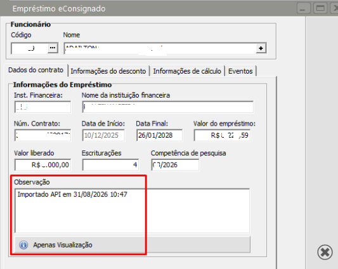Viewport: 338px width, 269px height.
Task: Select the Inst. Financeira code field
Action: pos(42,107)
